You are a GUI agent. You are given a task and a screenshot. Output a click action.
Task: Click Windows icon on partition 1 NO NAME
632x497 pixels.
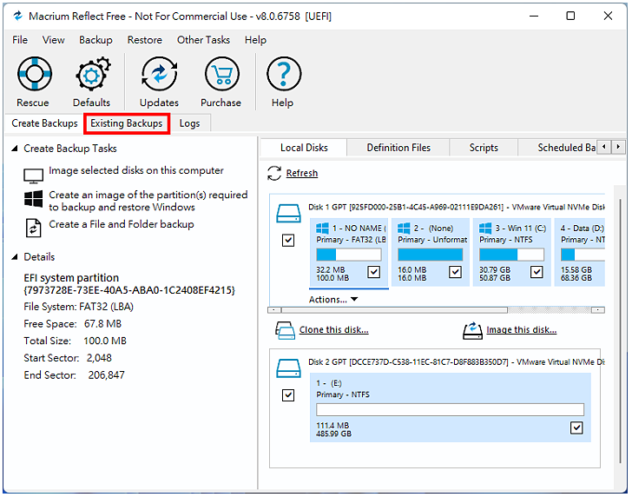click(322, 229)
